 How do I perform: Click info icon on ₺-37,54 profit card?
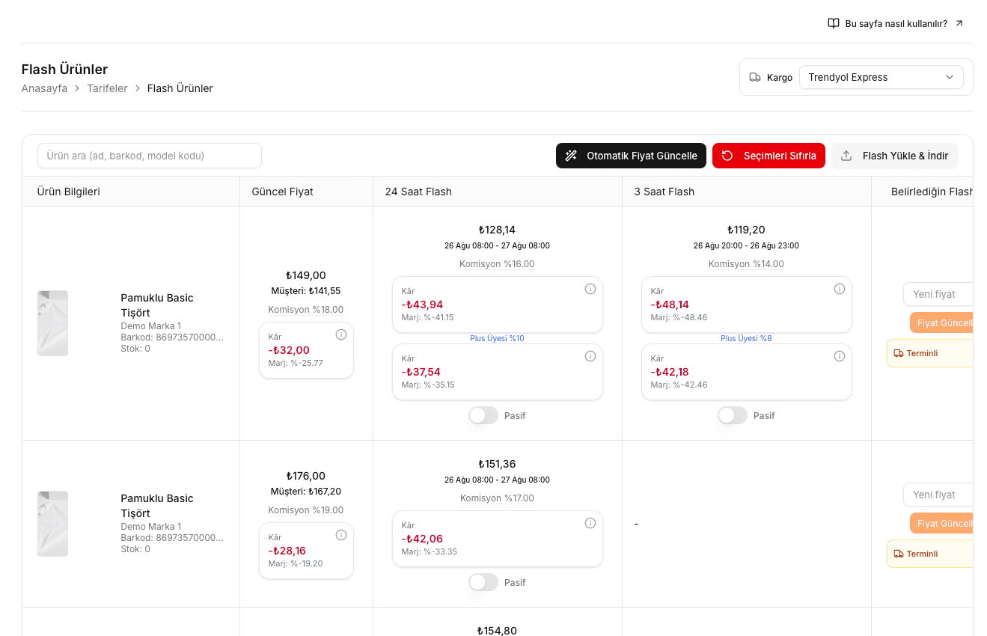(590, 356)
